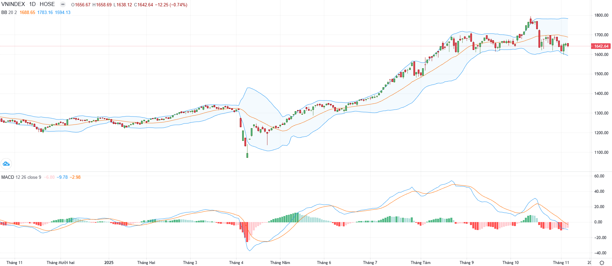Click the BB lower band value 1594.13
Viewport: 612px width, 266px height.
point(63,12)
